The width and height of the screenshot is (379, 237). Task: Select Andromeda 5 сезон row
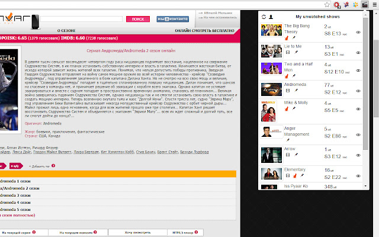[x=118, y=209]
